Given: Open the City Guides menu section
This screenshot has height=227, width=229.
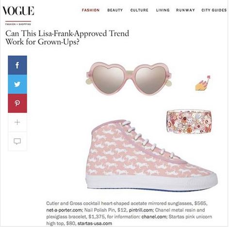Looking at the screenshot, I should click(214, 10).
